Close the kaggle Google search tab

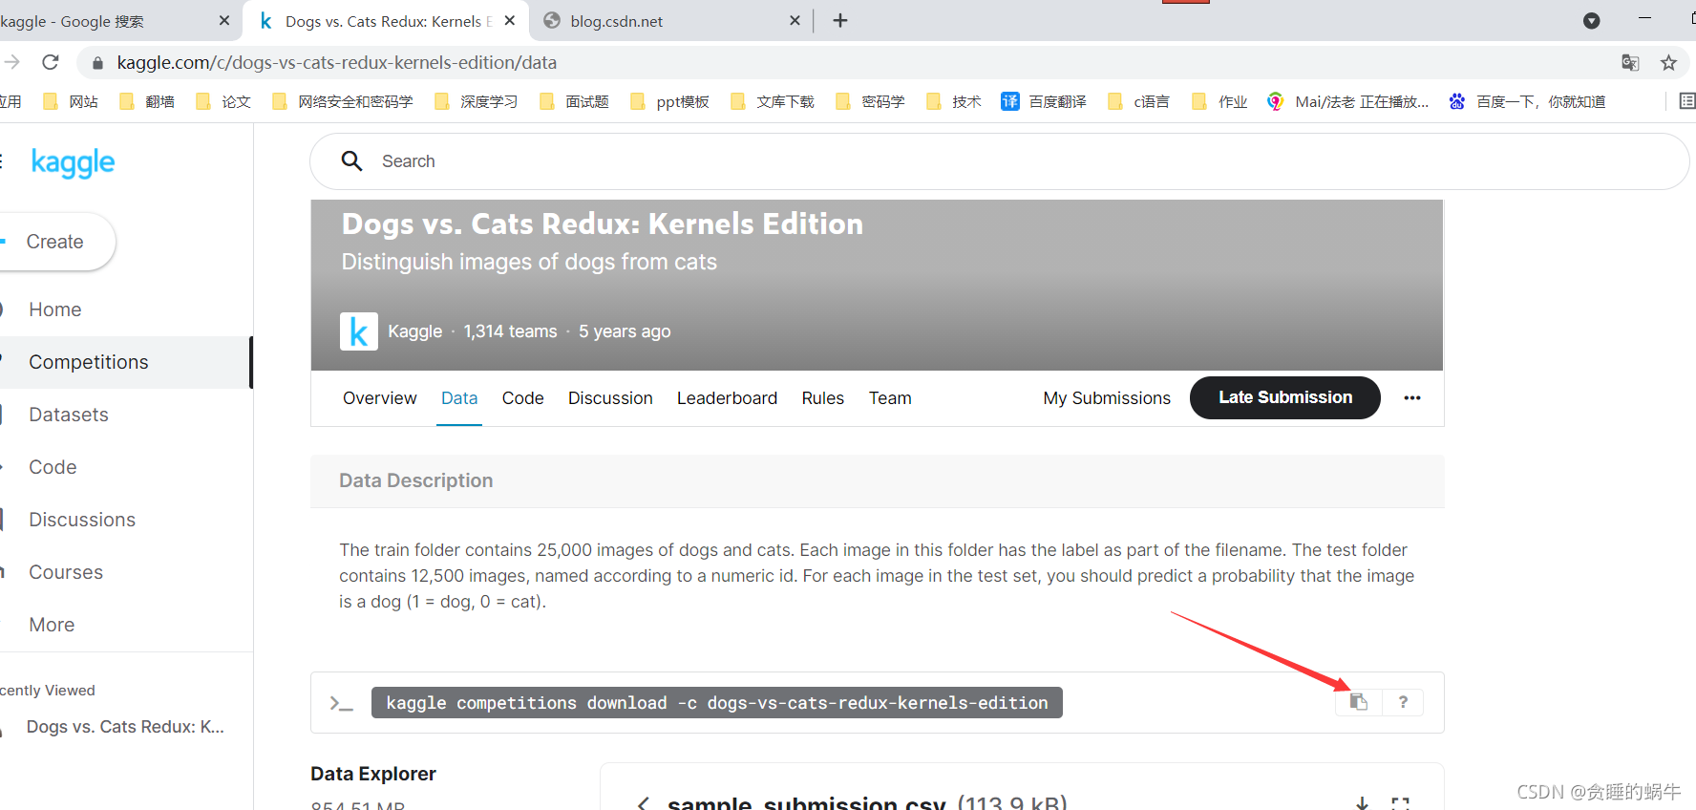224,20
